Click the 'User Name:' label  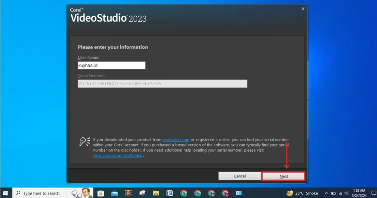(88, 58)
